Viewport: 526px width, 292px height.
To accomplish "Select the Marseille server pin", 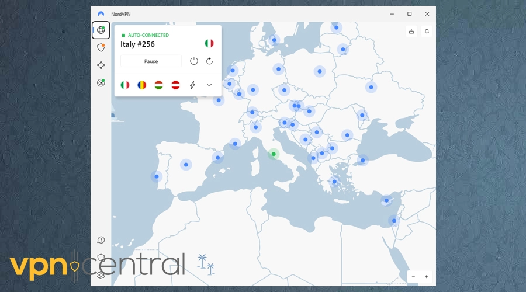I will coord(235,144).
